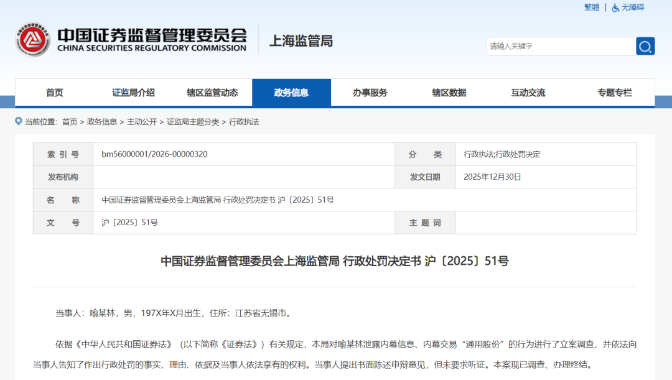Click the location pin icon before 当前位置
This screenshot has width=672, height=380.
[19, 121]
